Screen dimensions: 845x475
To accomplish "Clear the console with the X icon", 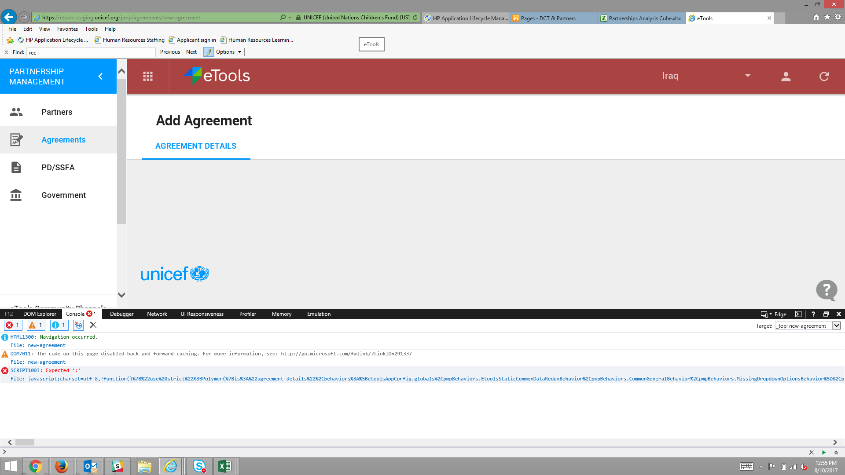I will [x=92, y=325].
